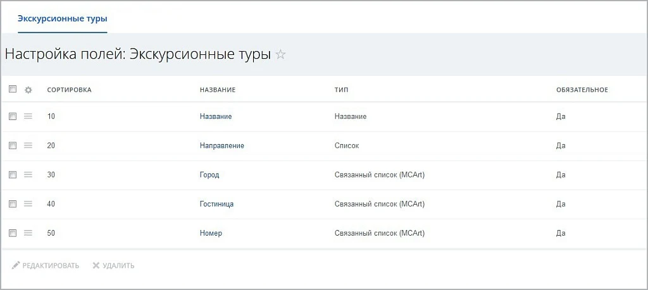
Task: Enable the checkbox for the Номер row
Action: pyautogui.click(x=13, y=233)
